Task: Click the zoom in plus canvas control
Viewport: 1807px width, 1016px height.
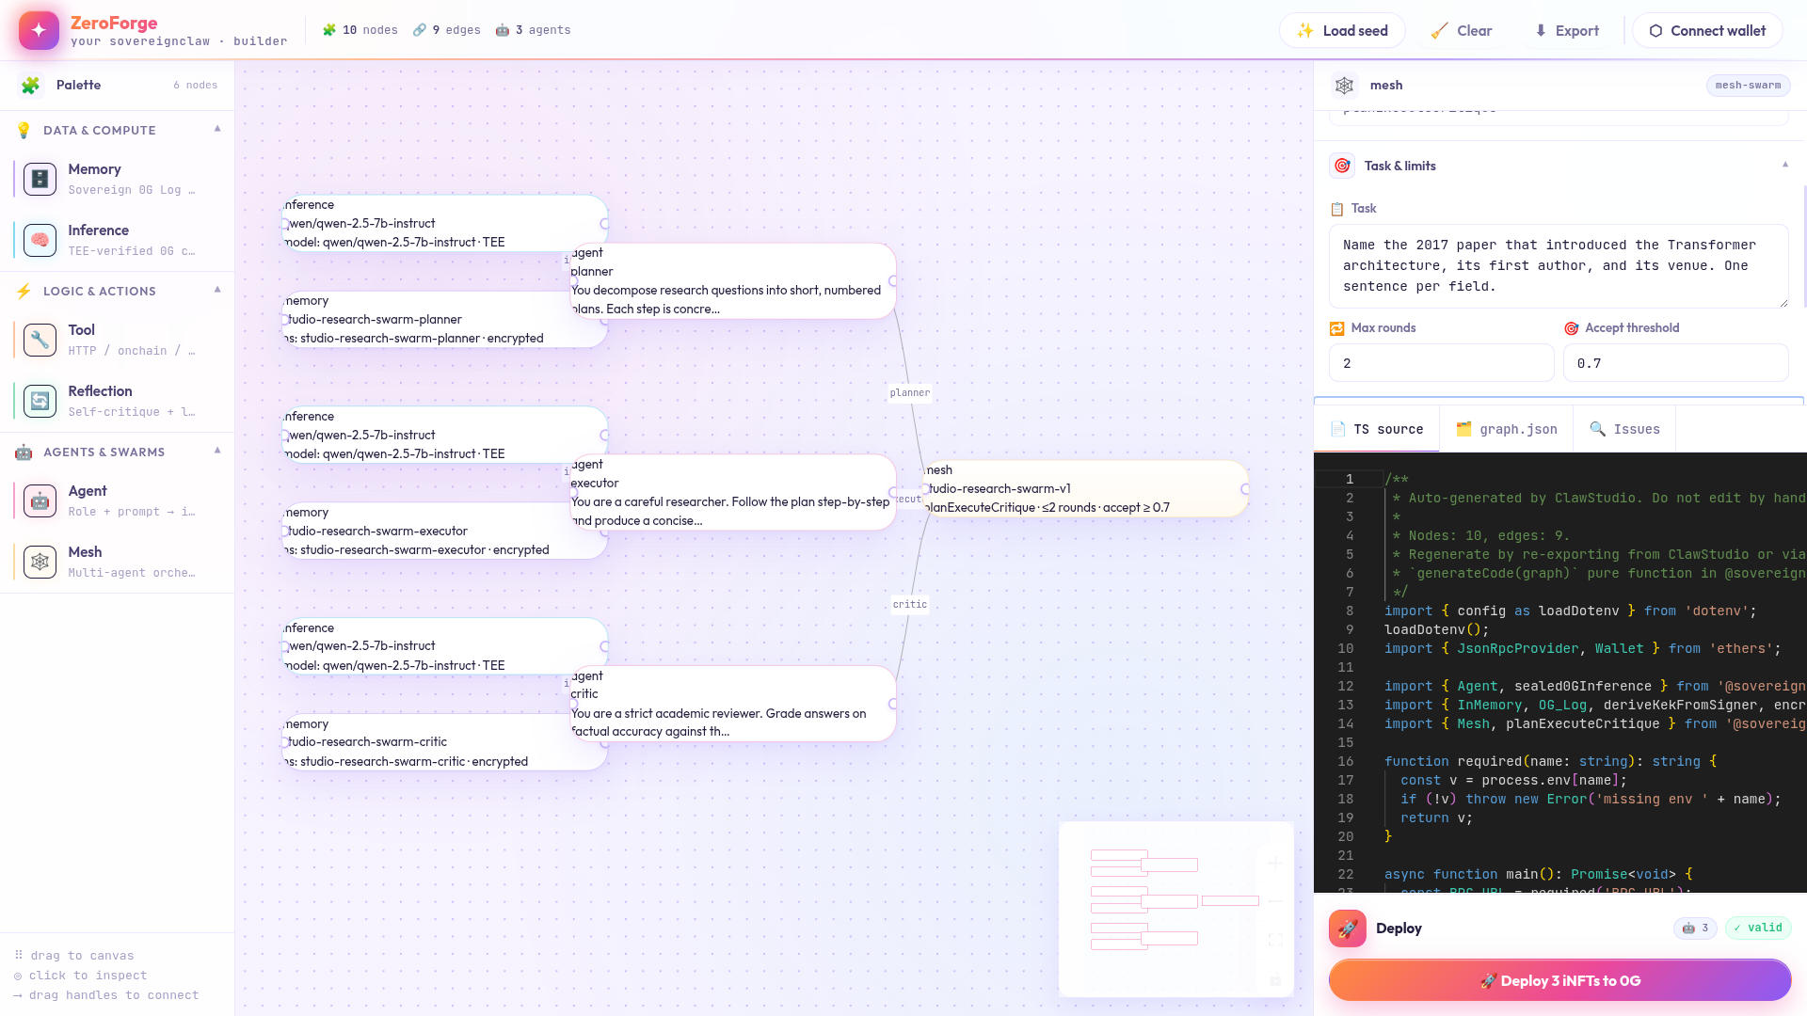Action: [x=1275, y=863]
